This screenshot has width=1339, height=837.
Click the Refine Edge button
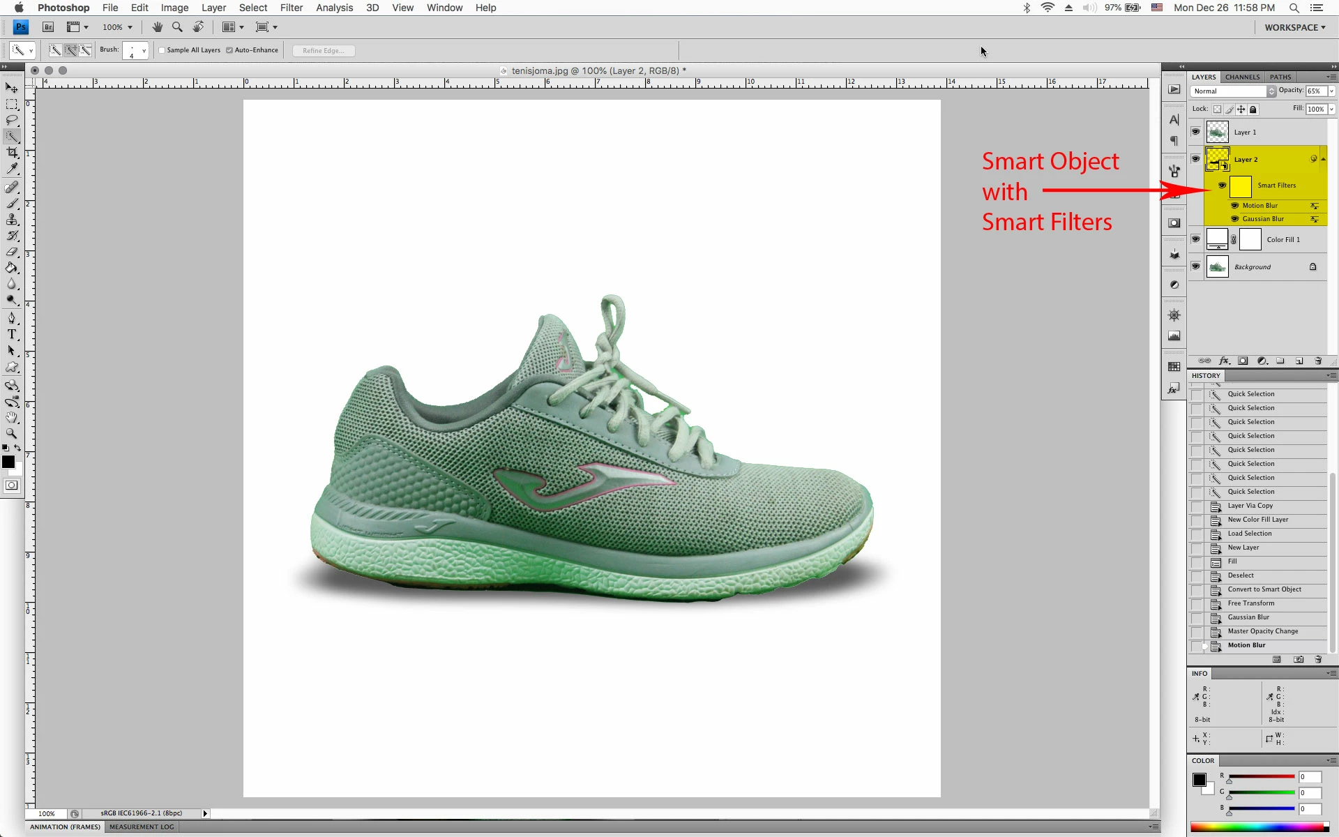[324, 50]
